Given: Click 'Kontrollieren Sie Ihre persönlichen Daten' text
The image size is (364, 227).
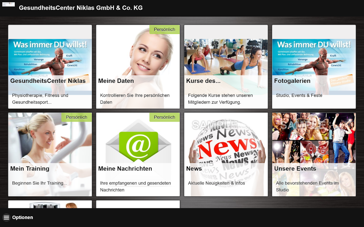Looking at the screenshot, I should click(135, 99).
